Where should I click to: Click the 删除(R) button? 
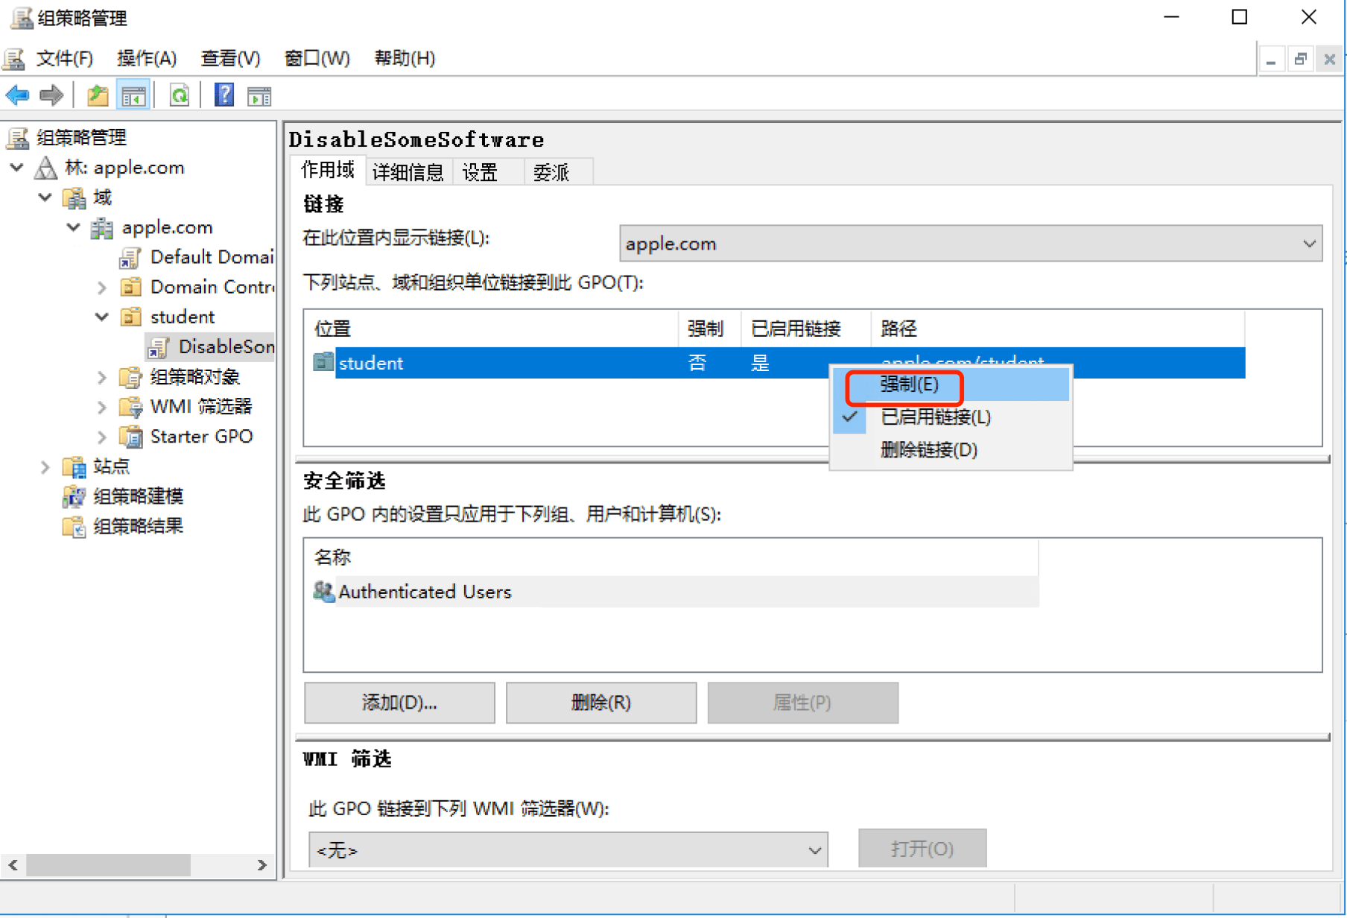(x=600, y=703)
